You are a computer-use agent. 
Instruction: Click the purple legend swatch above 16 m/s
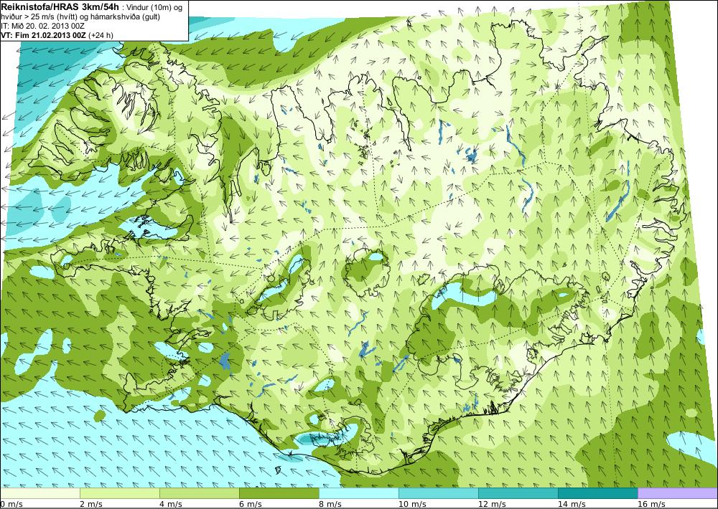[x=678, y=493]
